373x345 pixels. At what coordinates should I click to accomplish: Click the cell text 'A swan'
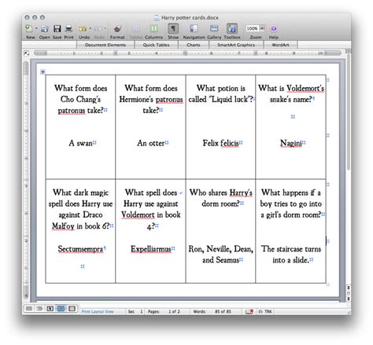pyautogui.click(x=80, y=143)
